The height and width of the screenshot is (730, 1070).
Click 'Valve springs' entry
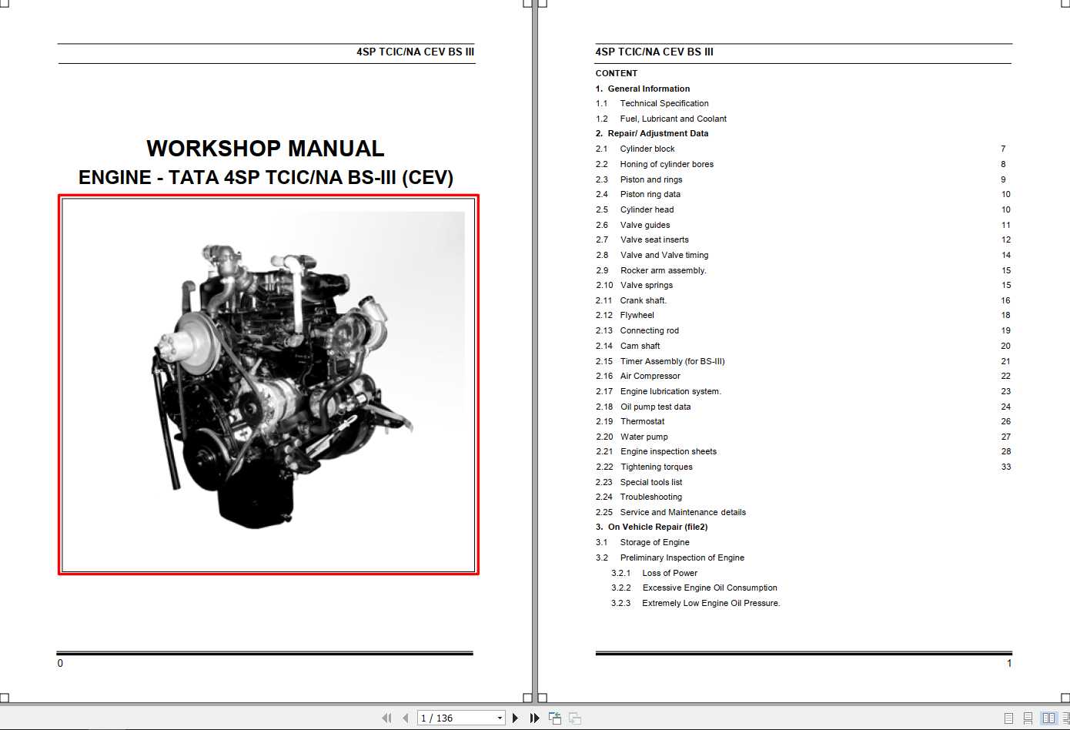647,285
